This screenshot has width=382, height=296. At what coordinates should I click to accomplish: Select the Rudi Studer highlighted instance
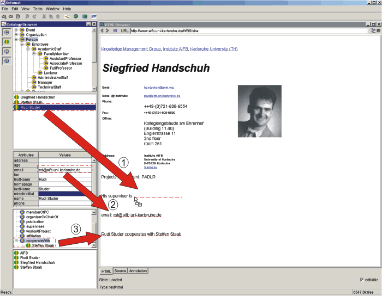pyautogui.click(x=55, y=107)
